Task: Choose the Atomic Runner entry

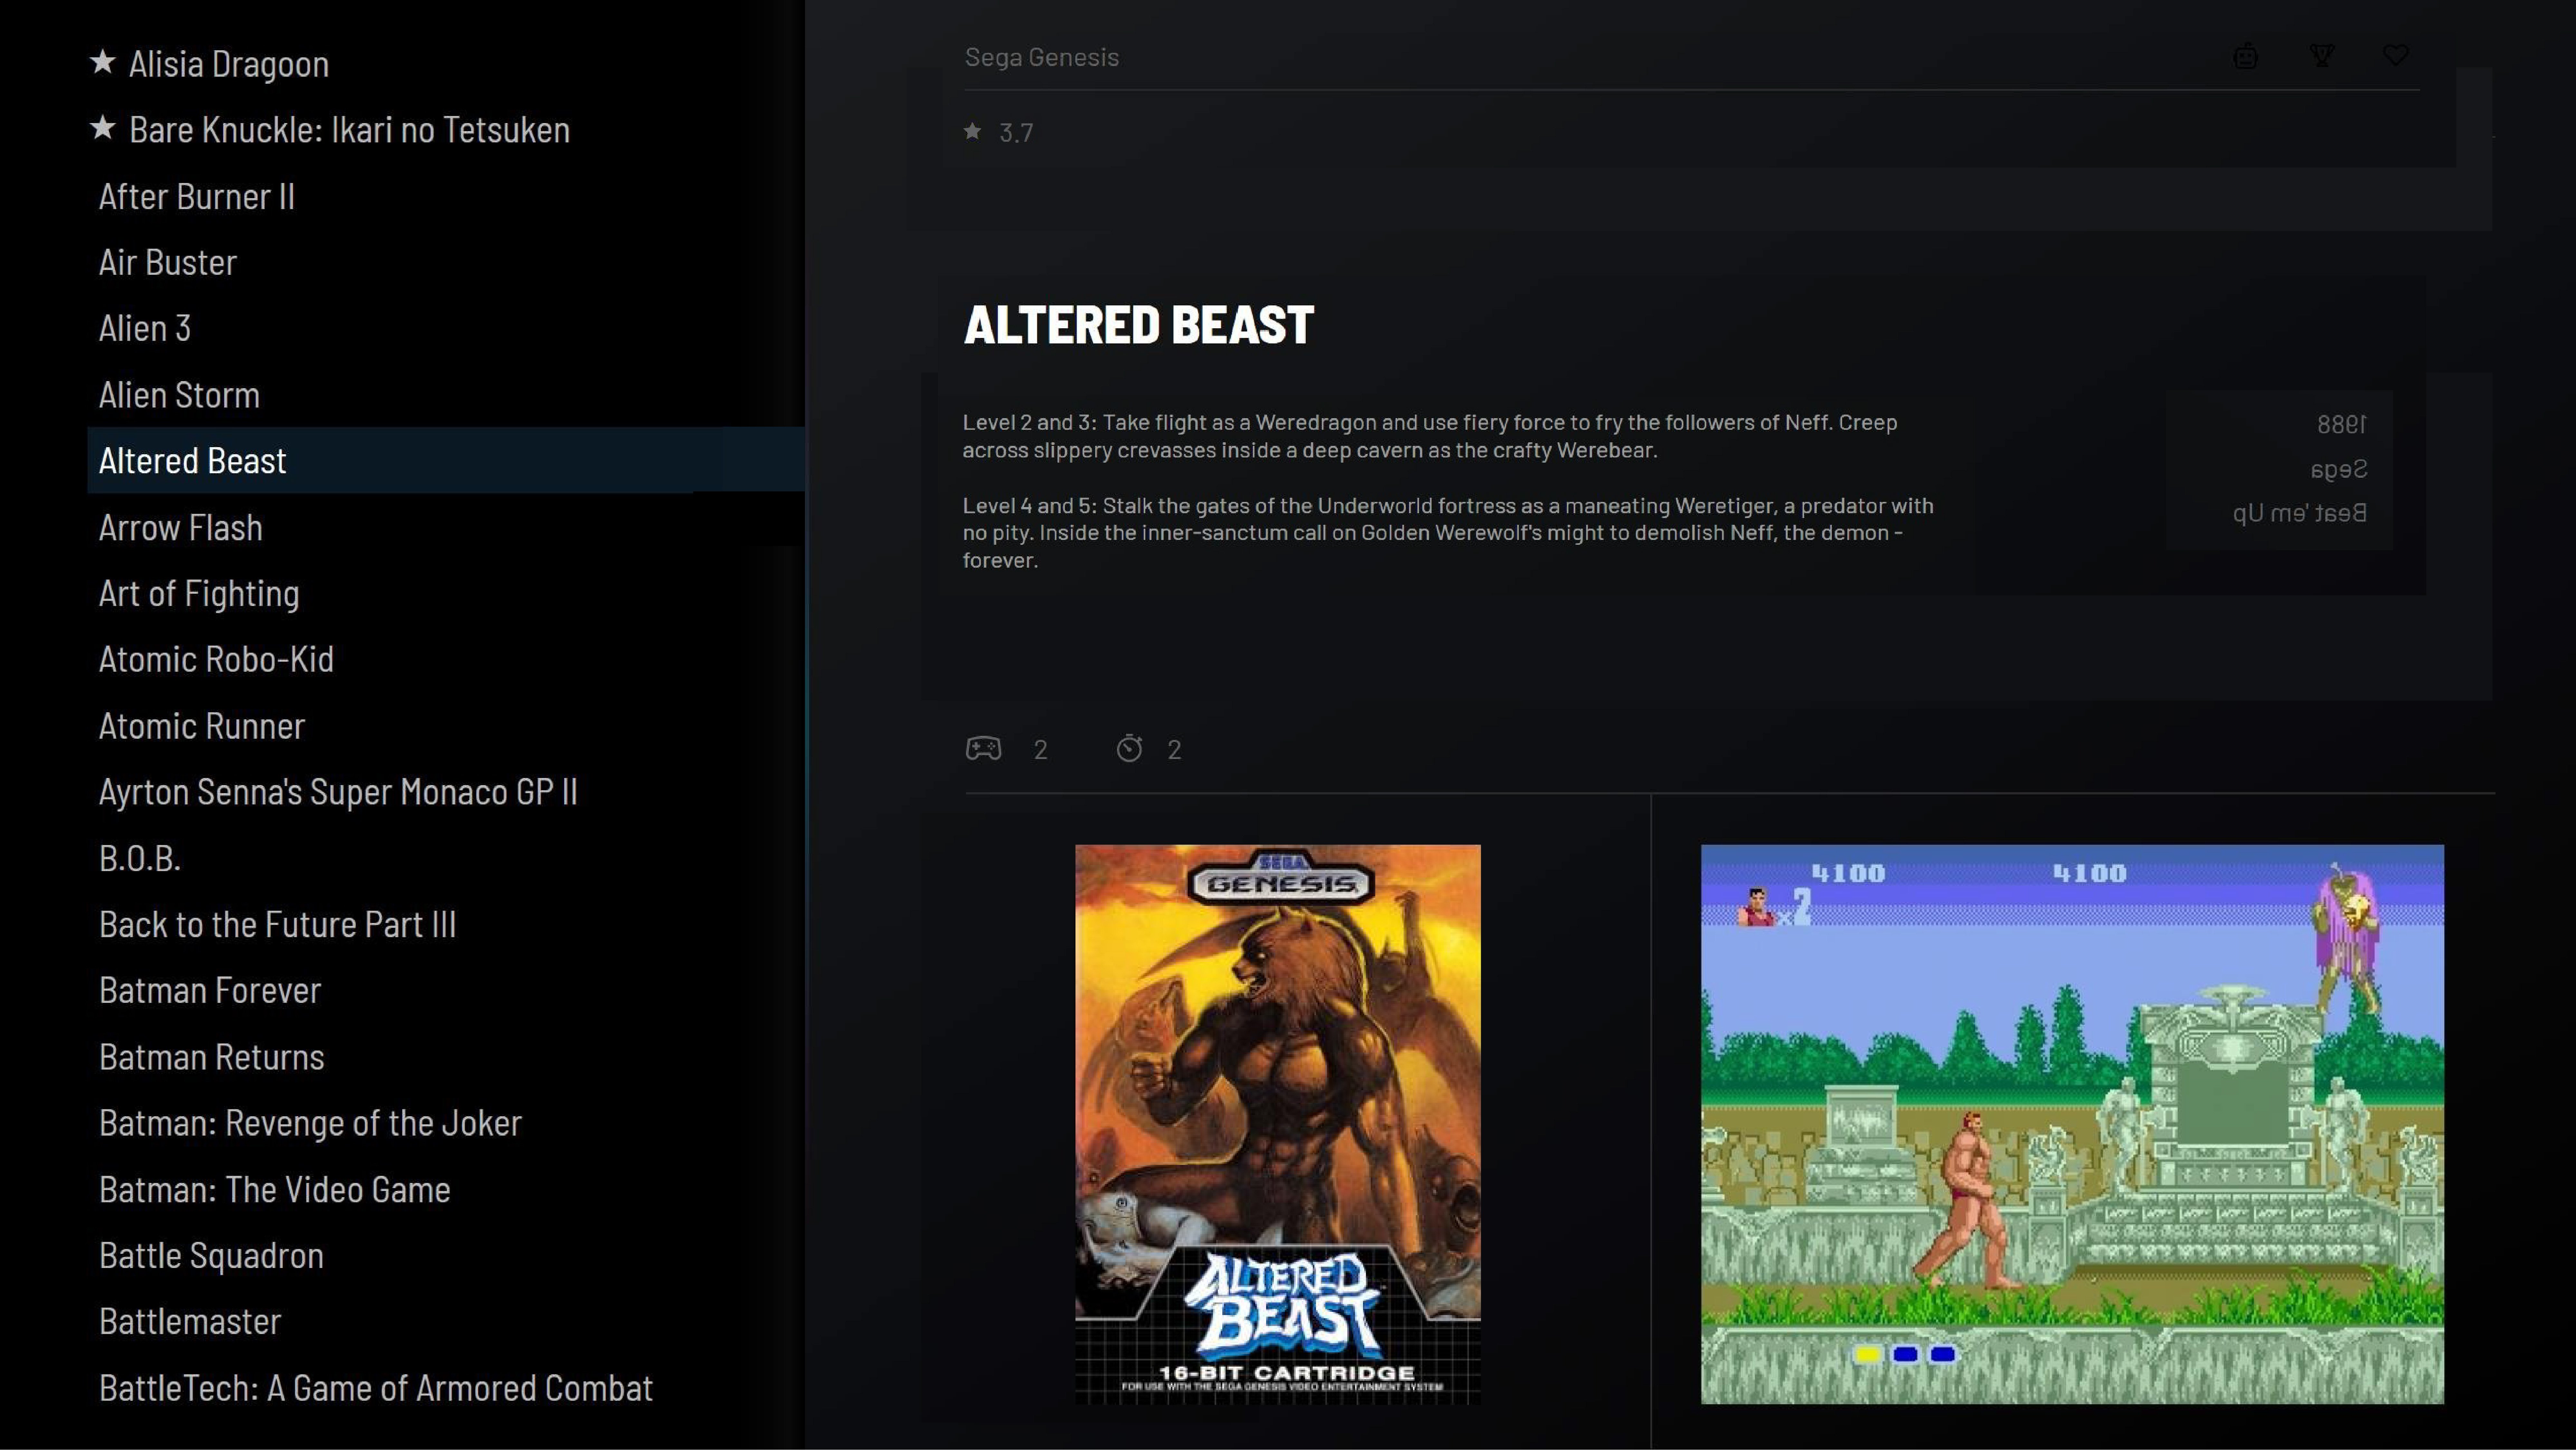Action: (202, 725)
